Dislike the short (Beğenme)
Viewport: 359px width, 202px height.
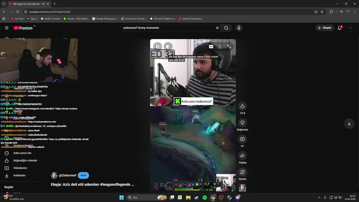[242, 123]
